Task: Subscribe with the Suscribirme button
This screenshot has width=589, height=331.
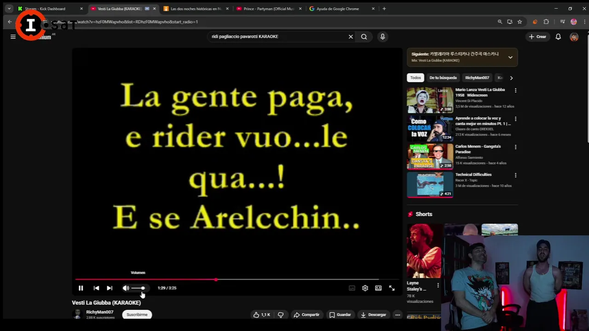Action: coord(137,314)
